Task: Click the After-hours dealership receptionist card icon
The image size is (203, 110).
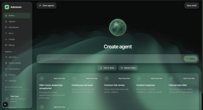Action: point(42,79)
